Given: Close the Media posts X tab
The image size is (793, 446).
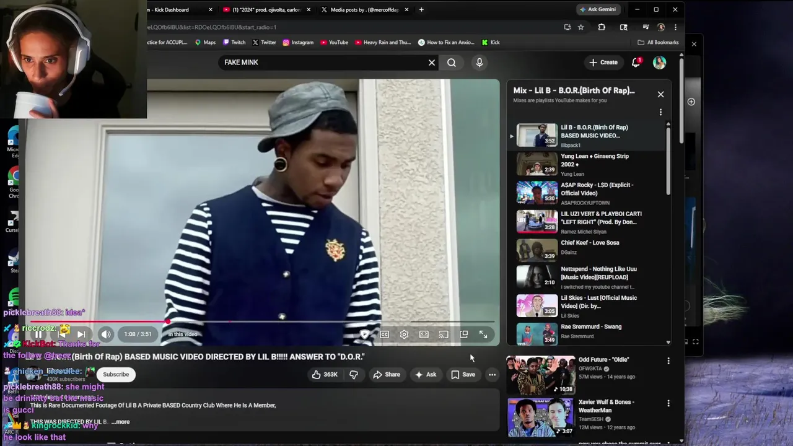Looking at the screenshot, I should pos(406,9).
